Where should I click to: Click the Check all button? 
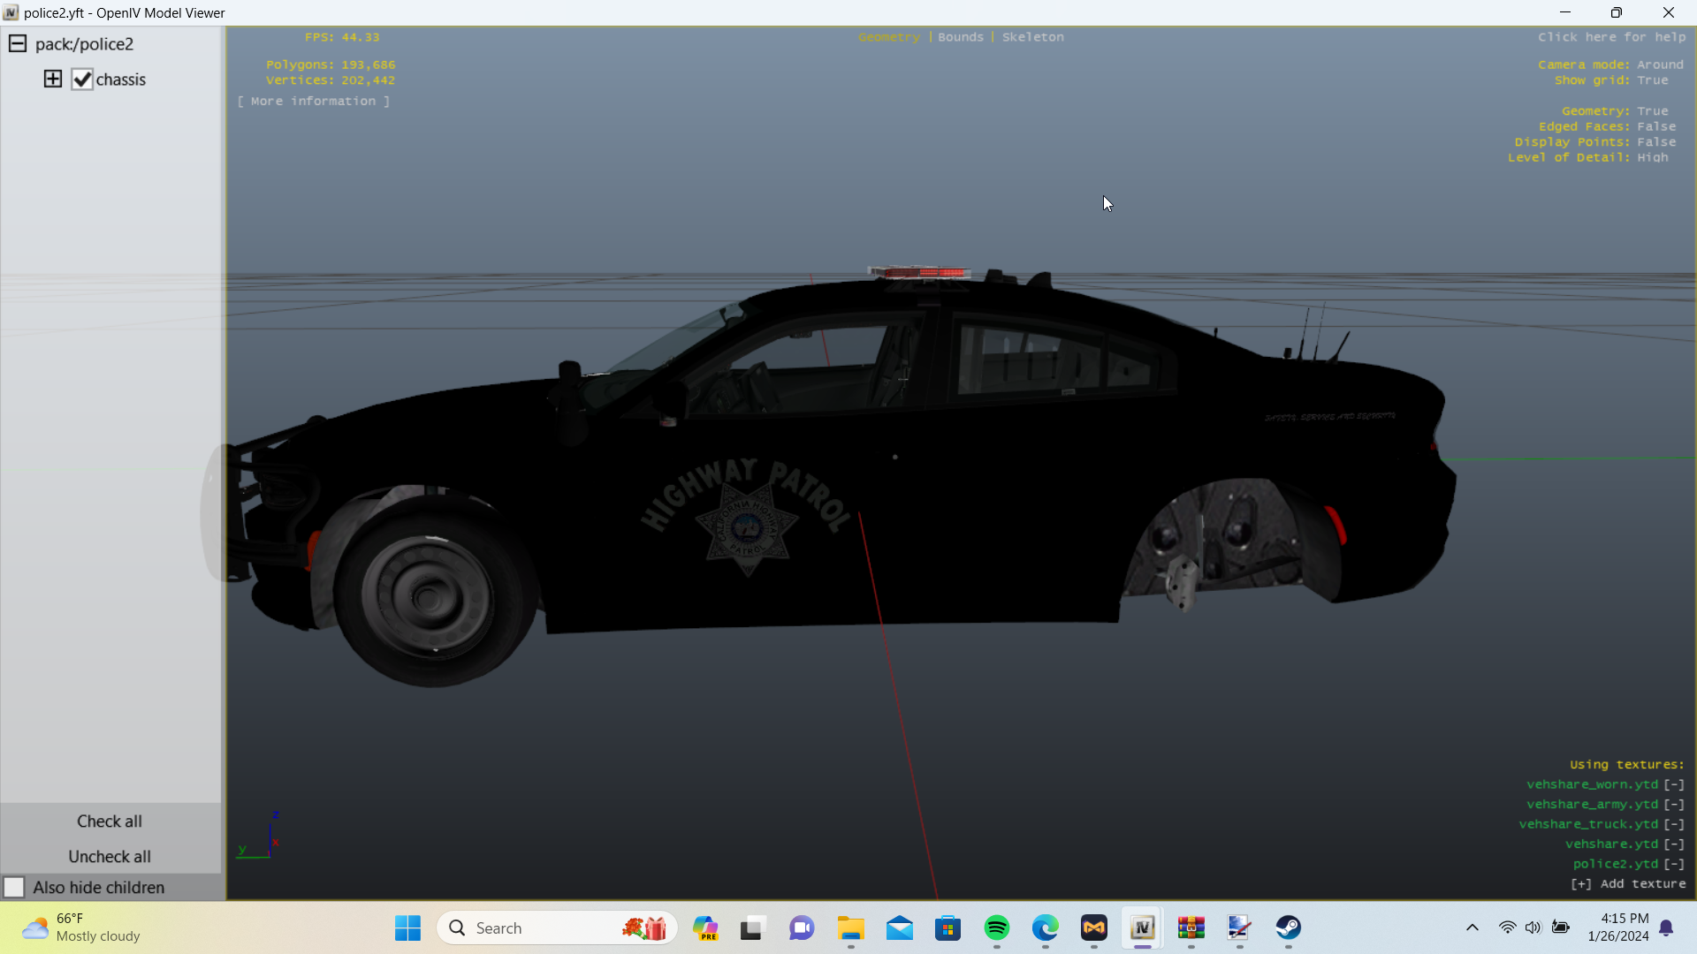tap(110, 821)
